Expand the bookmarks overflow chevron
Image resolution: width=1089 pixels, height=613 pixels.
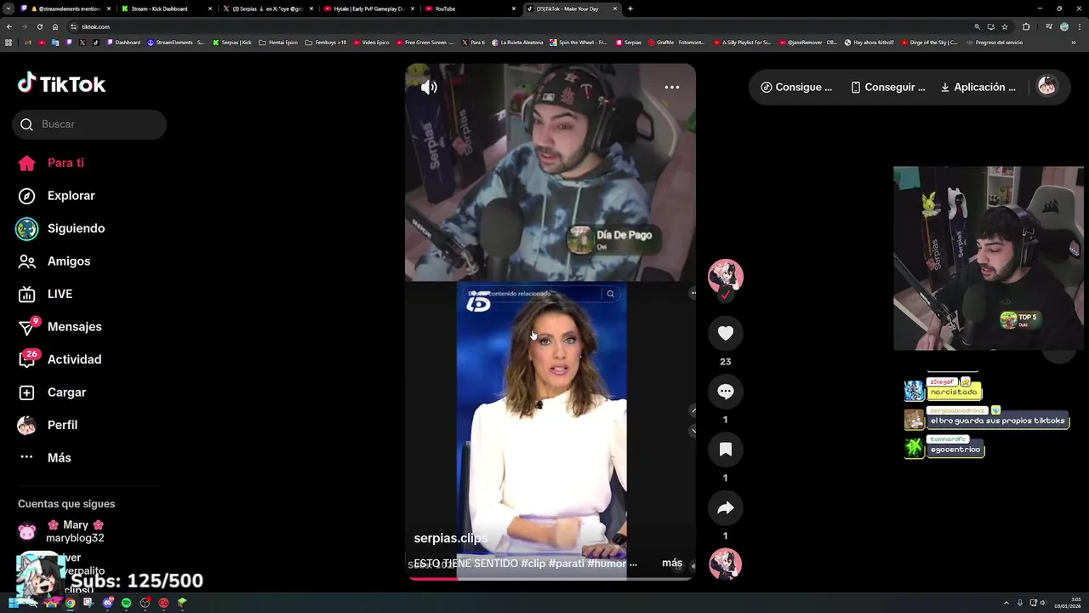click(1074, 43)
